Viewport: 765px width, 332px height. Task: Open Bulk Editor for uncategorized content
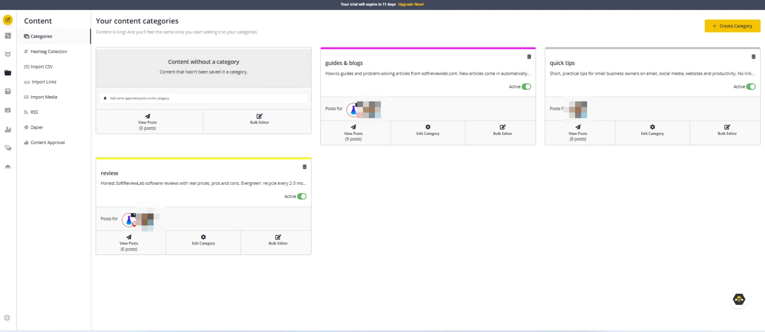pyautogui.click(x=257, y=122)
